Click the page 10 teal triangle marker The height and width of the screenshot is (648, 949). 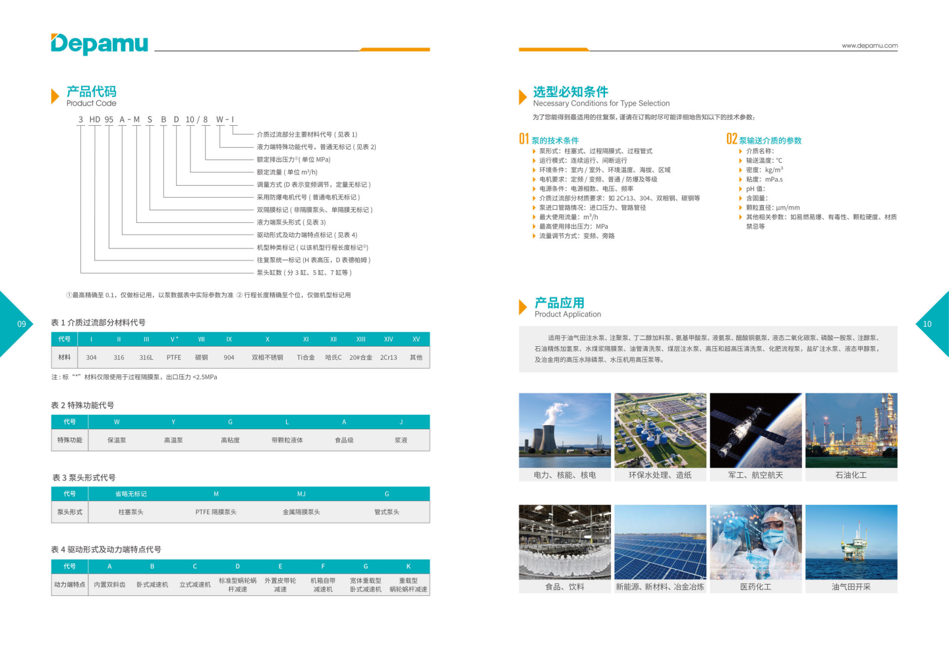click(x=933, y=324)
